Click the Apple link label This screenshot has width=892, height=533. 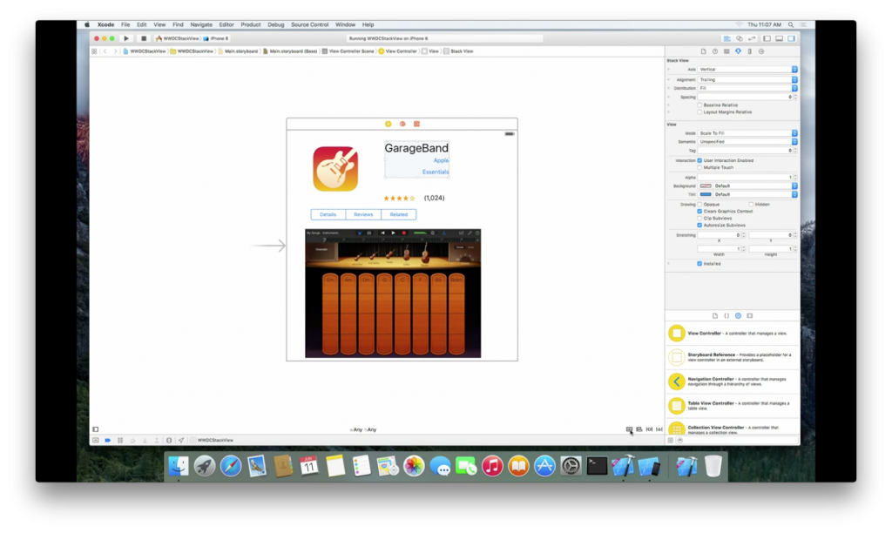pos(441,161)
